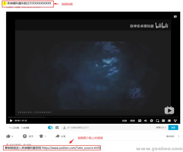Image resolution: width=183 pixels, height=152 pixels.
Task: Open the player settings gear
Action: [x=151, y=121]
